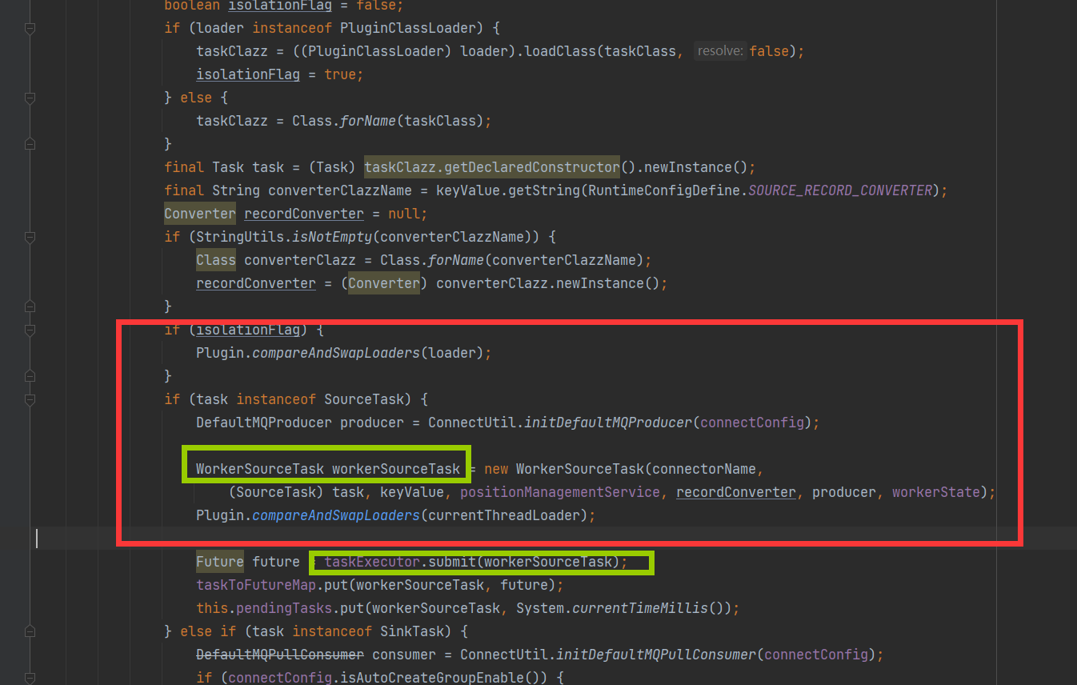Toggle fold at 'if (StringUtils.isNotEmpty' line
This screenshot has width=1077, height=685.
pos(30,237)
